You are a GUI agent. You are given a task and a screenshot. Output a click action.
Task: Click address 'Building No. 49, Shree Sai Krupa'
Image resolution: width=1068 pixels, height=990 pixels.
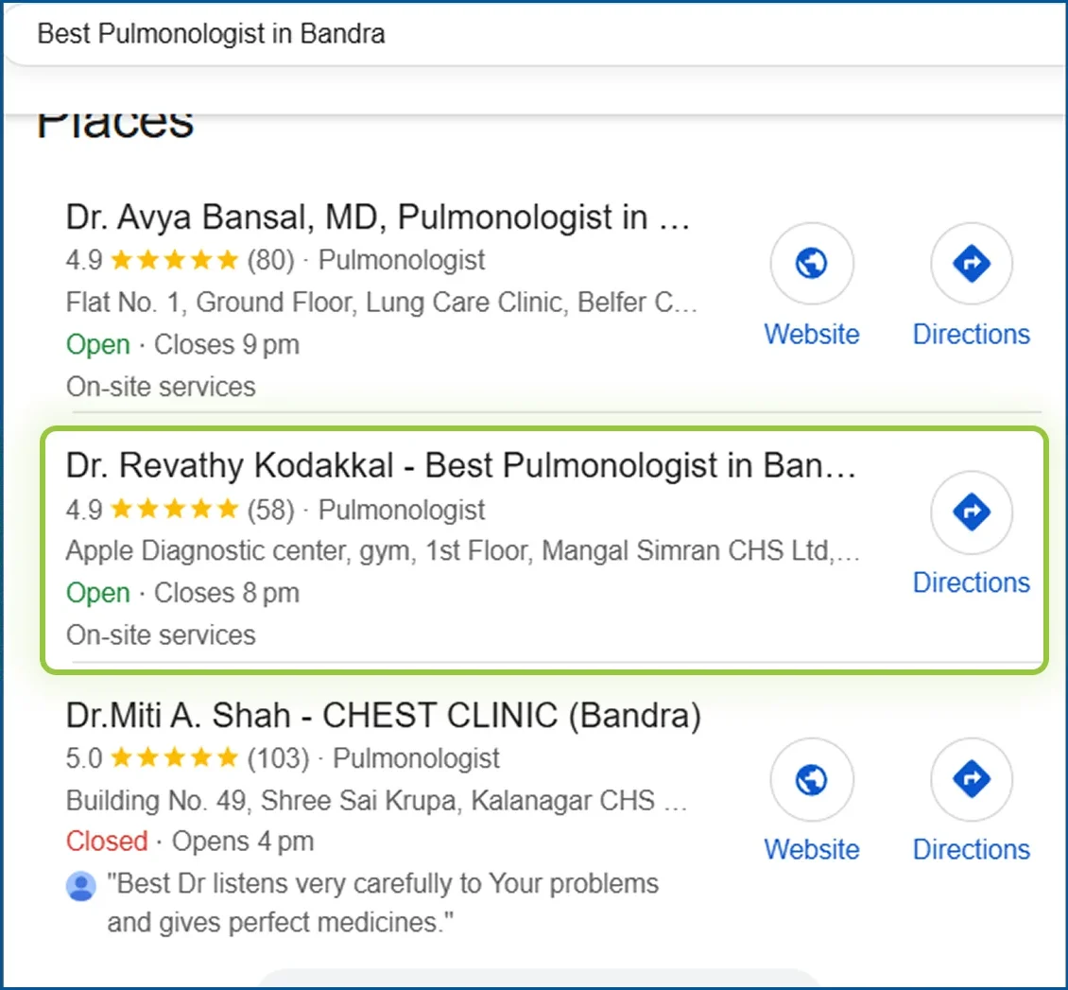pyautogui.click(x=377, y=801)
